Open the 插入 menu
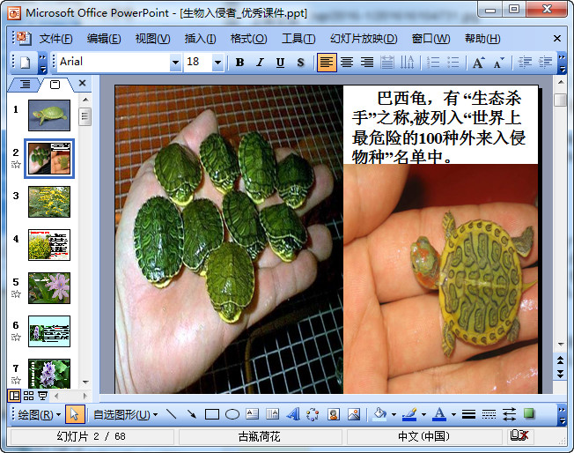 click(200, 39)
